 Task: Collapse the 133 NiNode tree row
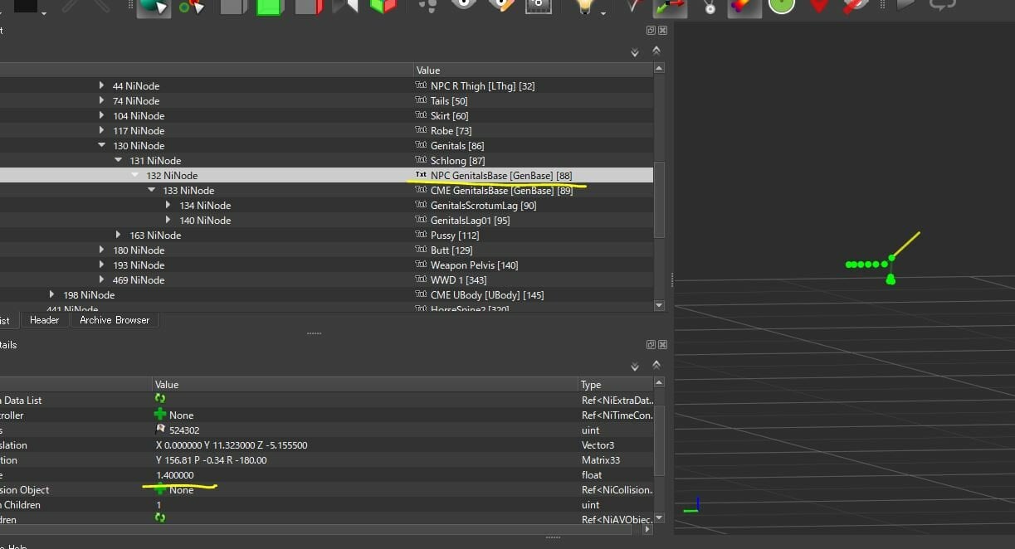coord(152,190)
